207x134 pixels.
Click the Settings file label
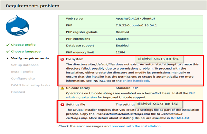click(76, 105)
